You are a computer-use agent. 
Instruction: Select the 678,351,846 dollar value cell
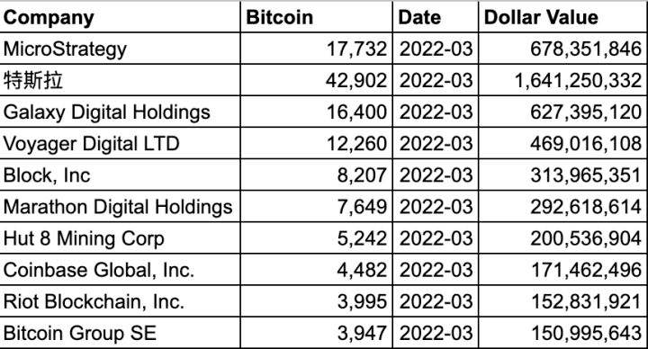(562, 49)
